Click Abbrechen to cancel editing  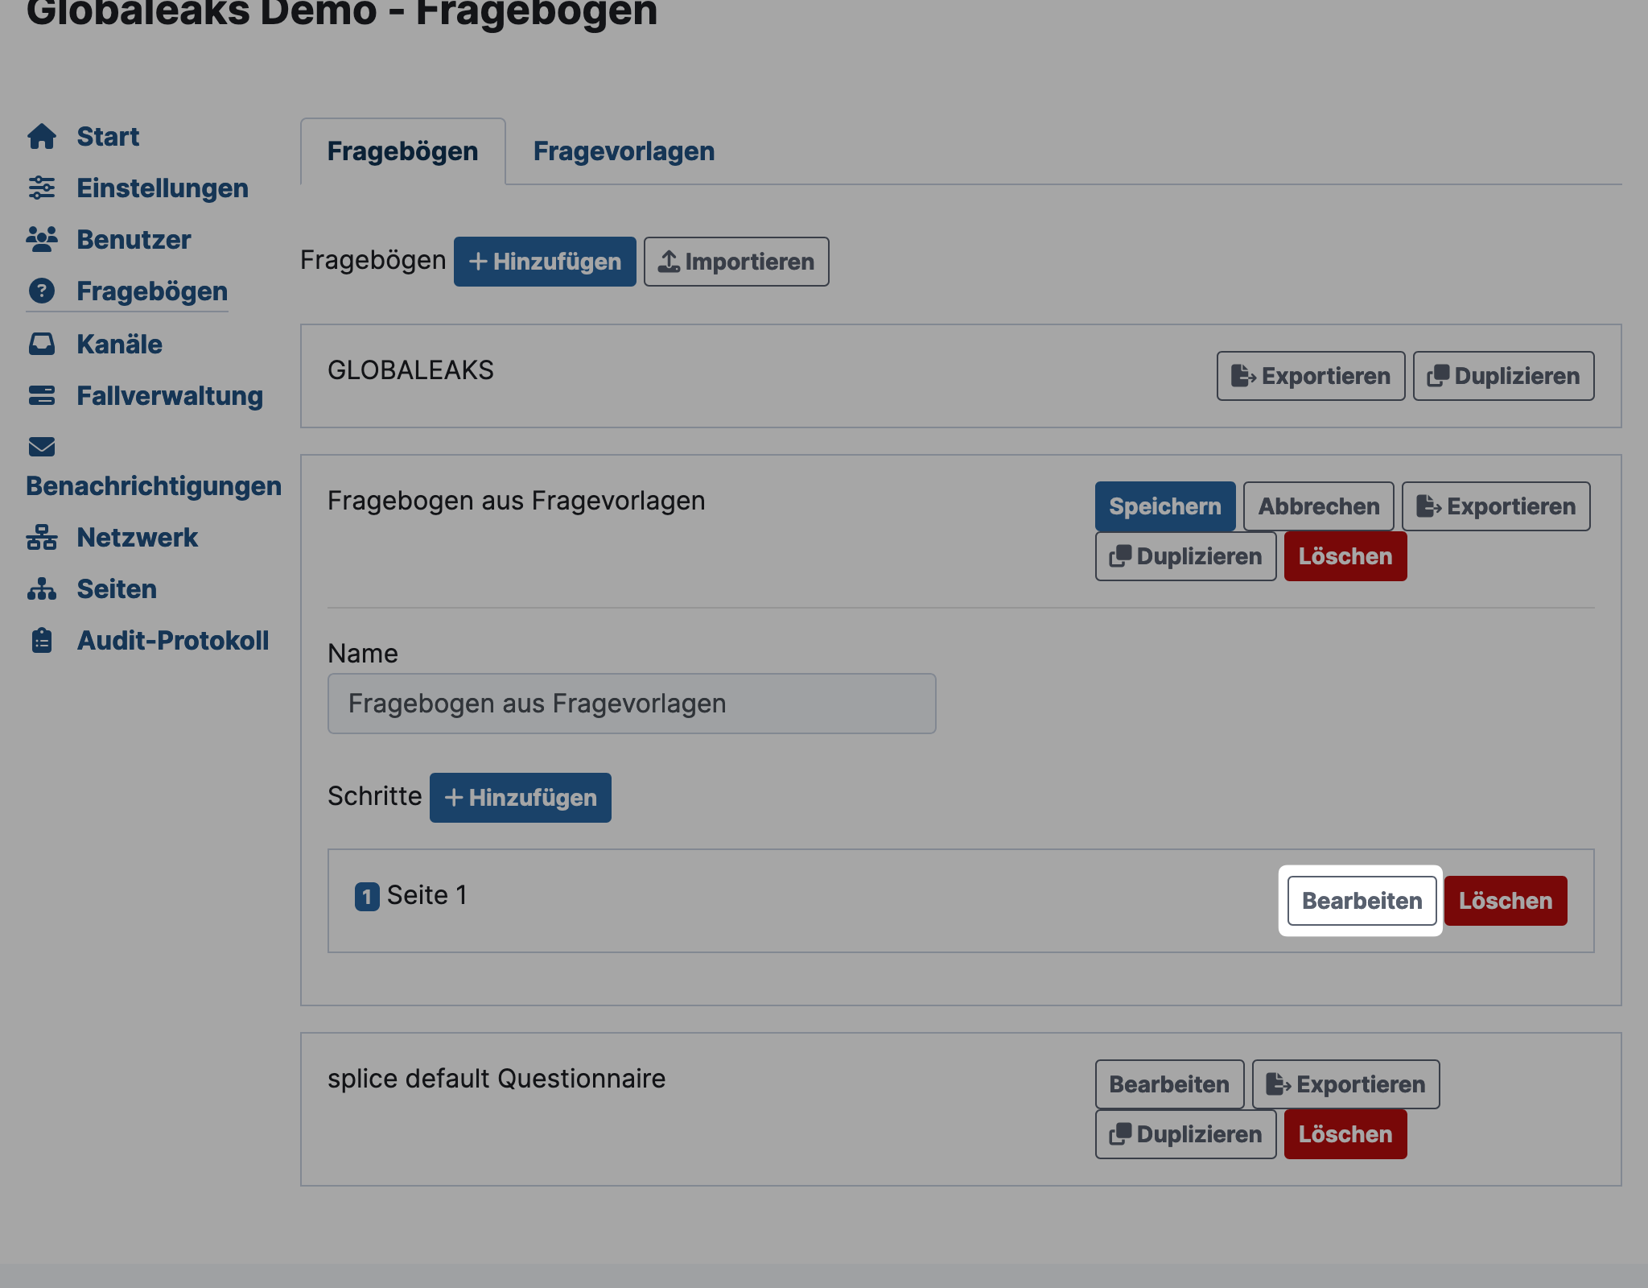(x=1319, y=506)
